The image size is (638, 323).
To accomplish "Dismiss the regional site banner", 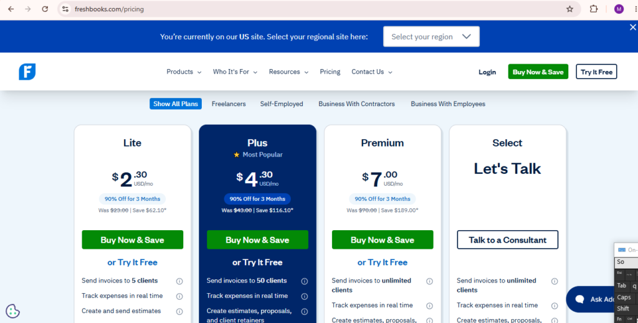I will 633,27.
